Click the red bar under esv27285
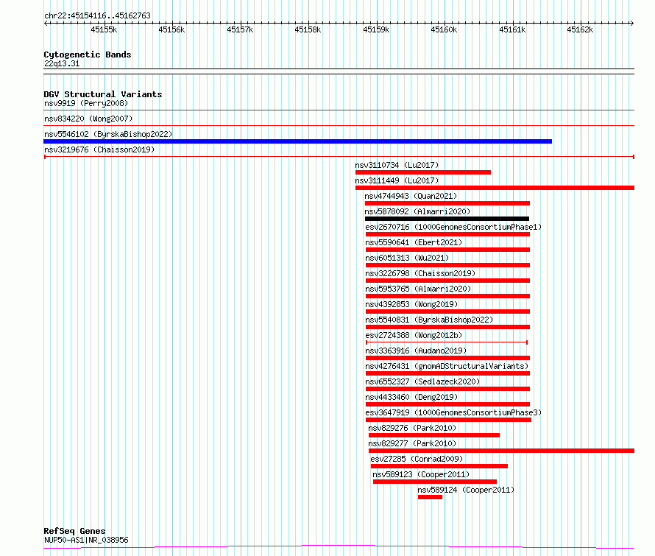The image size is (655, 556). click(439, 466)
